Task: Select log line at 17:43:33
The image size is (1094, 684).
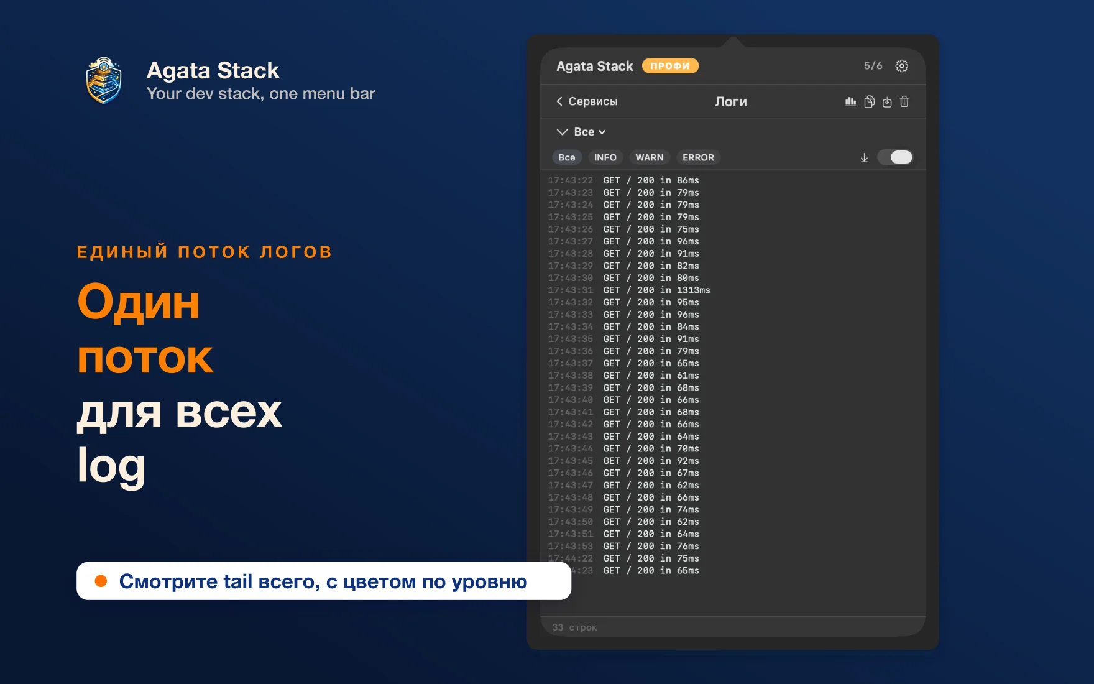Action: pos(623,315)
